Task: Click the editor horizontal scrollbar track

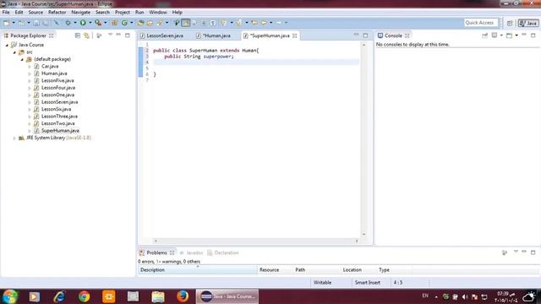Action: coord(256,241)
